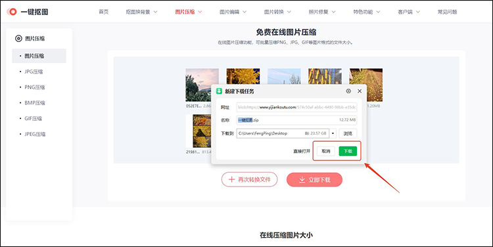This screenshot has width=493, height=247.
Task: Click the circular plus icon in download dialog
Action: [x=348, y=91]
